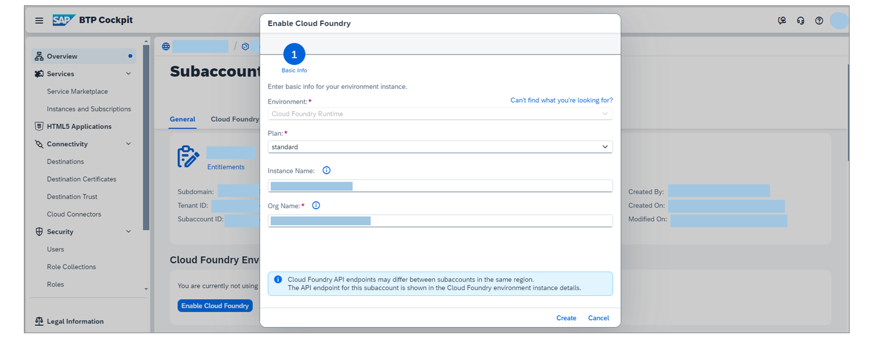Go to Destination Certificates
The width and height of the screenshot is (873, 339).
pos(81,179)
